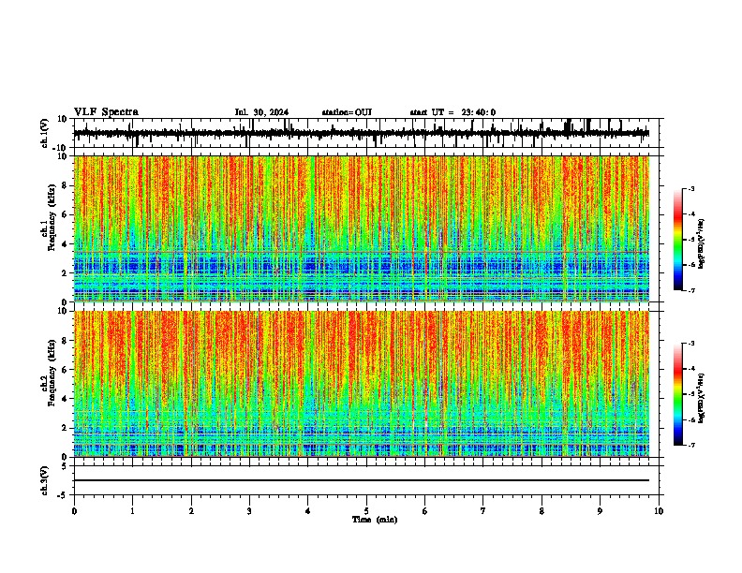Viewport: 742px width, 573px height.
Task: Click the time axis tick label "6"
Action: [425, 511]
